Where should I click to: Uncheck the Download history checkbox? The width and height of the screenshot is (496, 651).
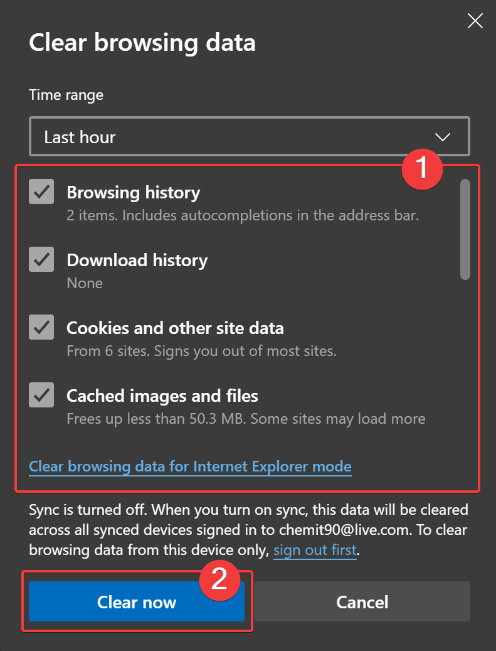pos(41,260)
